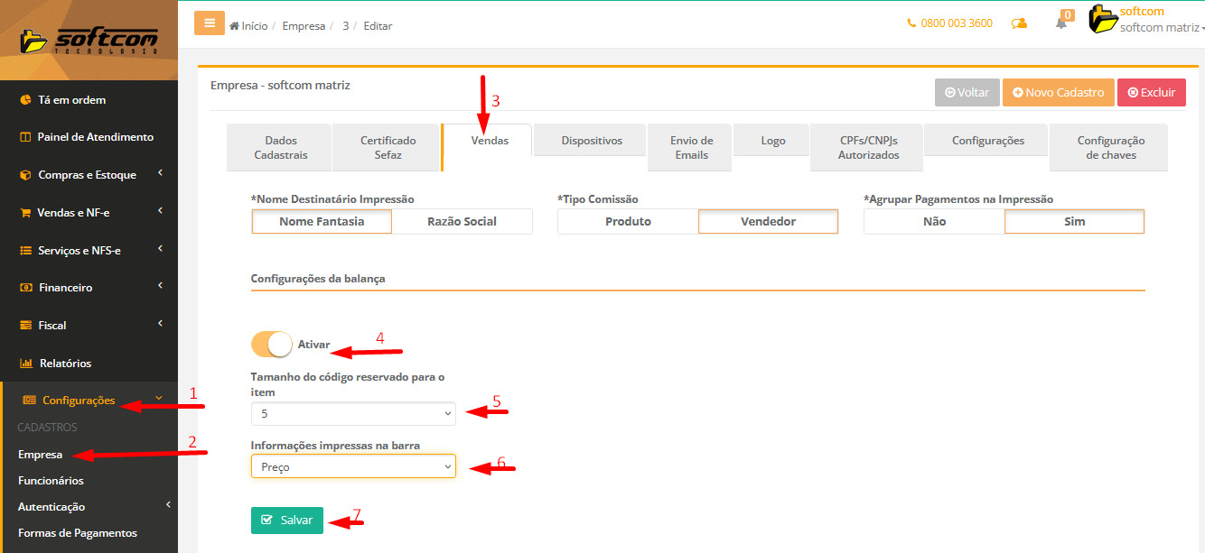
Task: Click the softcom user avatar icon
Action: (1103, 19)
